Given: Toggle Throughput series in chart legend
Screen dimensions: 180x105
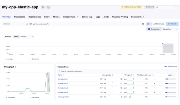Looking at the screenshot, I should tap(10, 97).
